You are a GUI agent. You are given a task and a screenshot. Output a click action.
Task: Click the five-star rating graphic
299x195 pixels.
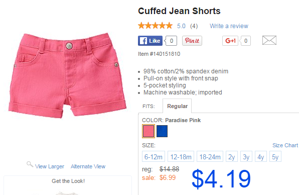155,26
